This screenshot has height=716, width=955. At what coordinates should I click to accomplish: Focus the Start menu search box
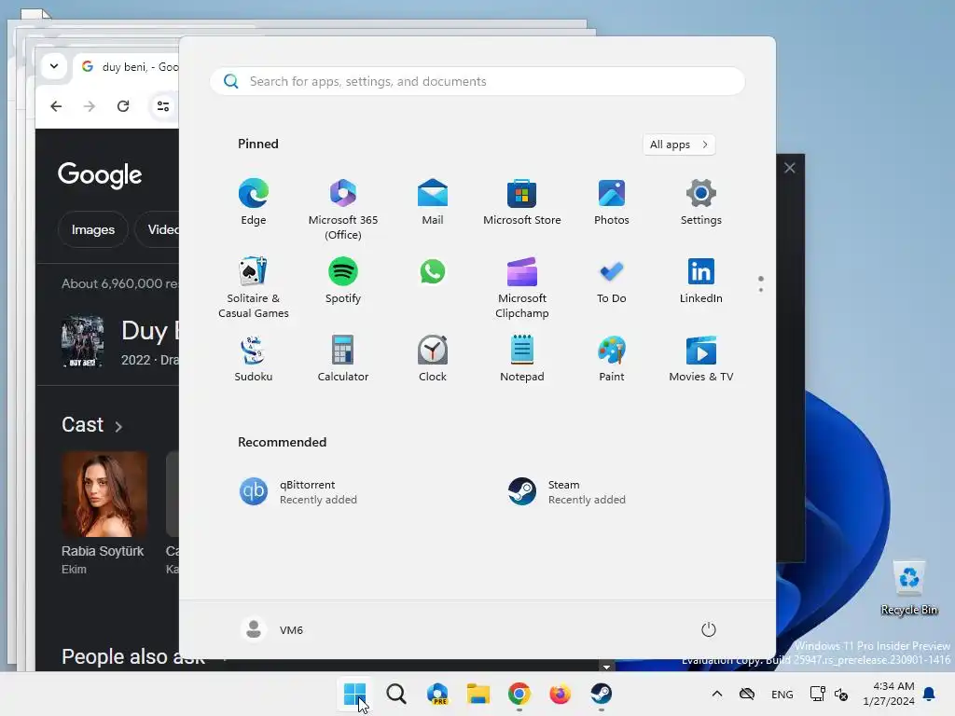(x=477, y=82)
